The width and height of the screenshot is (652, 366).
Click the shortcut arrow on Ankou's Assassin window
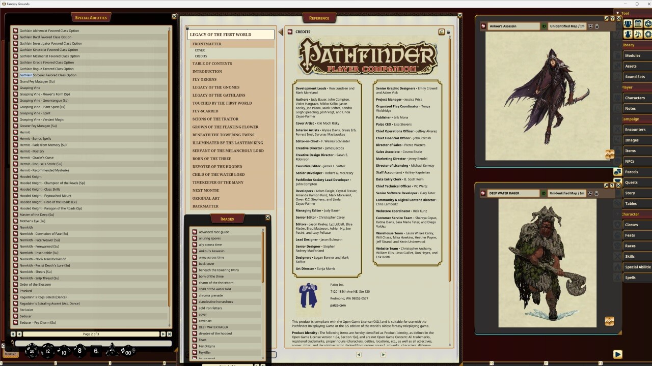pyautogui.click(x=607, y=19)
